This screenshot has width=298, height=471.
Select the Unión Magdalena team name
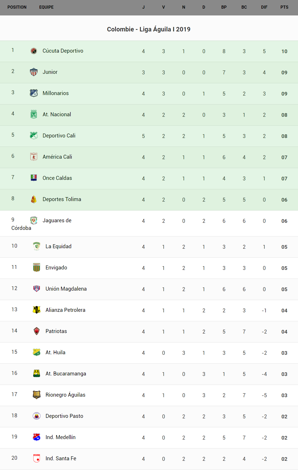[x=66, y=289]
